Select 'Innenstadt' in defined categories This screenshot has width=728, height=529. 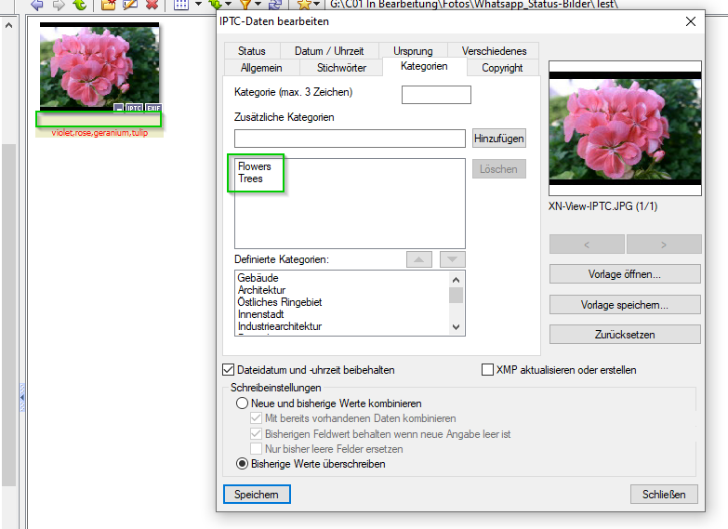(x=260, y=314)
